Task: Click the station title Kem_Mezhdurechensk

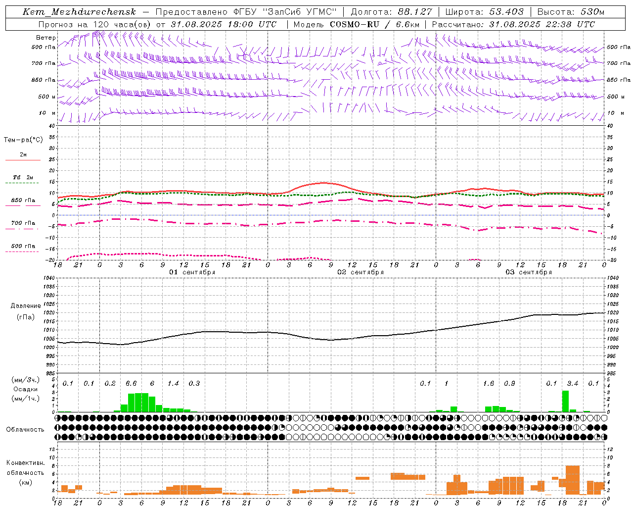Action: pyautogui.click(x=79, y=12)
